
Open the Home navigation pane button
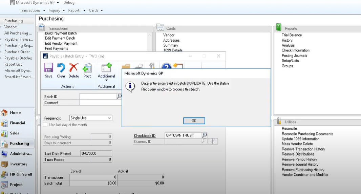coord(15,113)
